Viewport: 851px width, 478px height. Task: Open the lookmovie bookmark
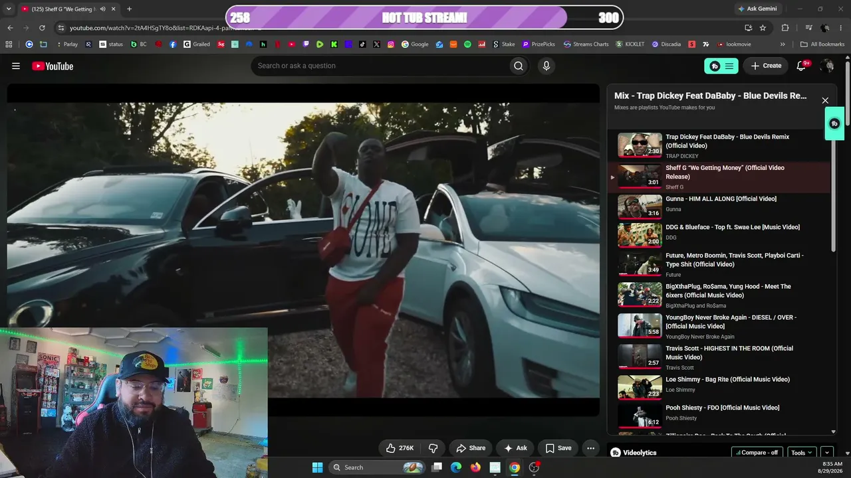point(734,44)
